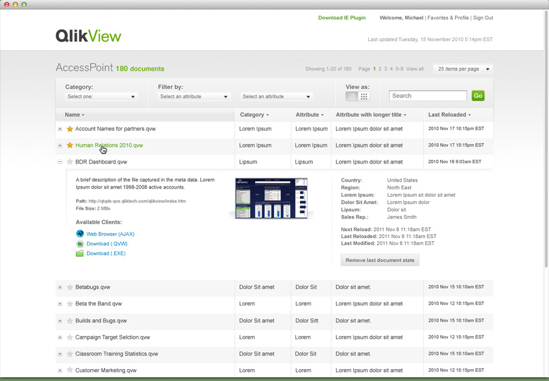Star Customer Marketing.qvw as a favorite
Viewport: 549px width, 381px height.
click(x=69, y=370)
